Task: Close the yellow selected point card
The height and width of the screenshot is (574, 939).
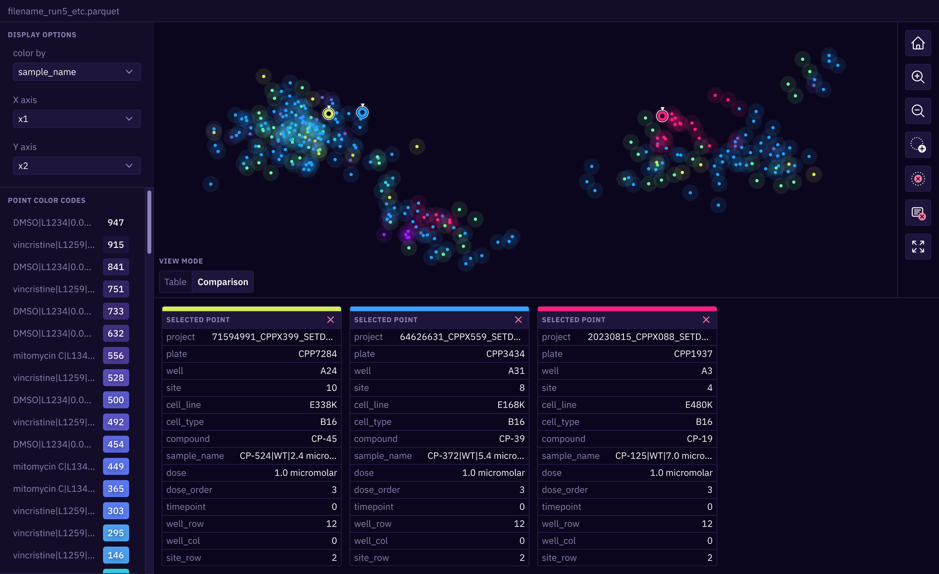Action: (330, 320)
